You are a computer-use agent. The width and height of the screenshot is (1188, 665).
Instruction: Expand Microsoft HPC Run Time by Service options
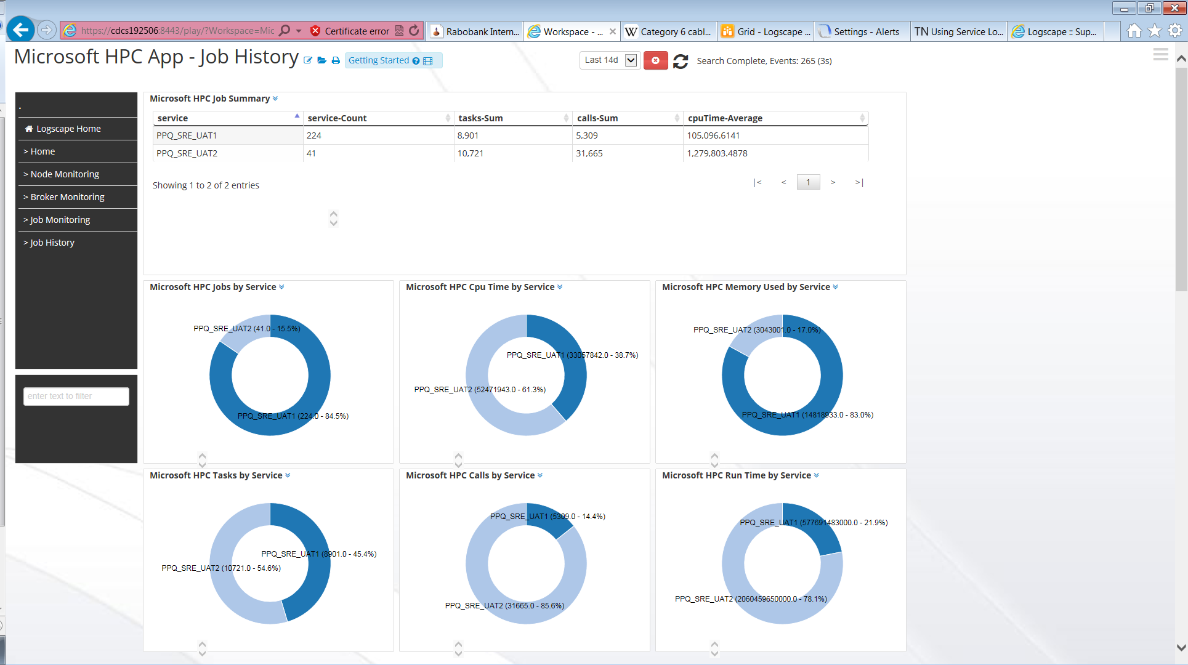coord(817,475)
